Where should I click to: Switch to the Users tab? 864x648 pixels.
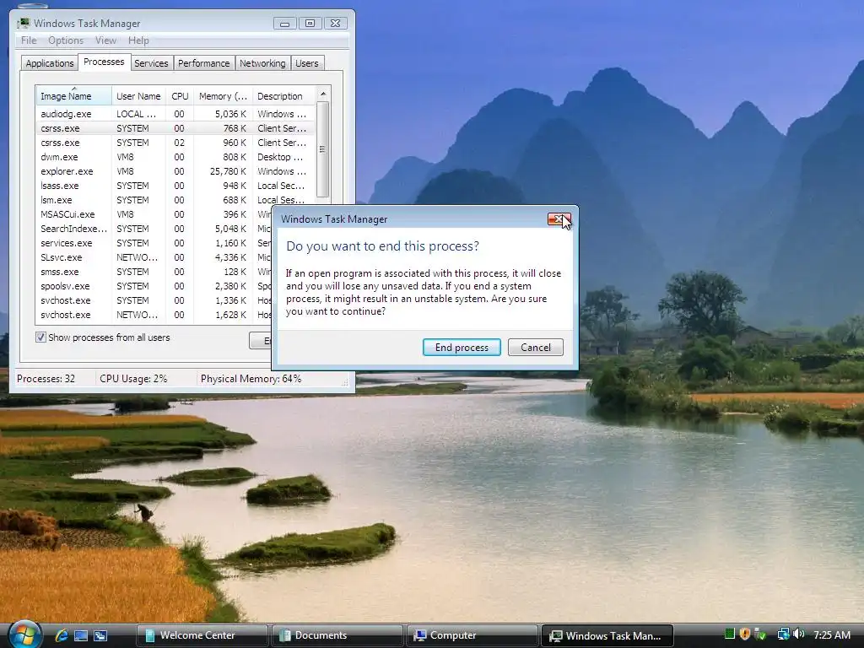(x=307, y=63)
